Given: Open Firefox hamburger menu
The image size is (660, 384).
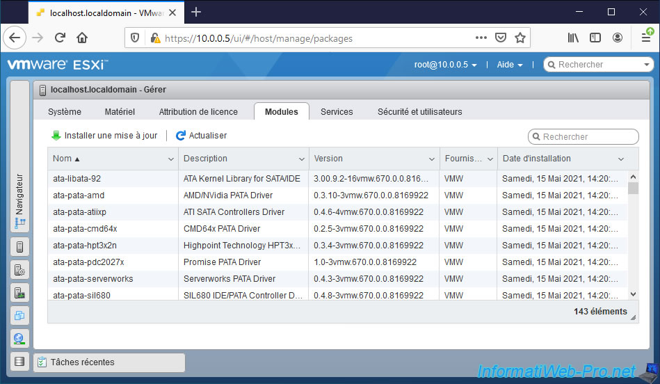Looking at the screenshot, I should (x=647, y=37).
